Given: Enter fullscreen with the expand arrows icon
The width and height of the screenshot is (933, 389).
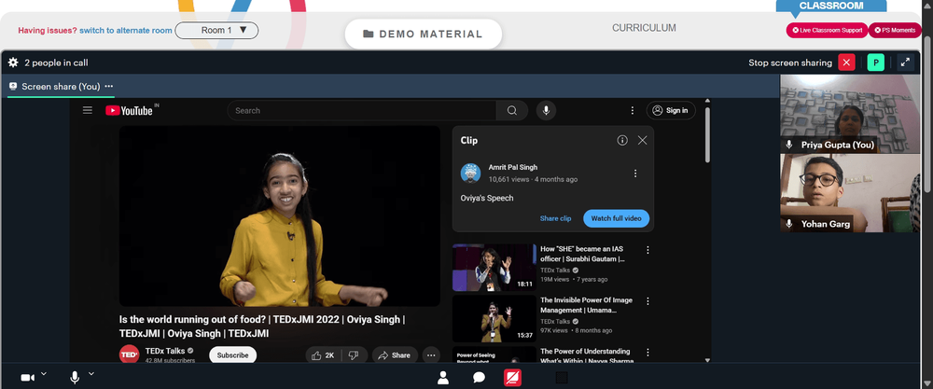Looking at the screenshot, I should (905, 63).
